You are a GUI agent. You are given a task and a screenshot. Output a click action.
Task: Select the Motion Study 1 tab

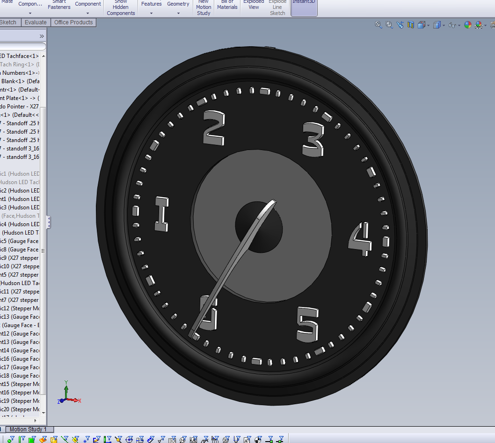pos(28,429)
